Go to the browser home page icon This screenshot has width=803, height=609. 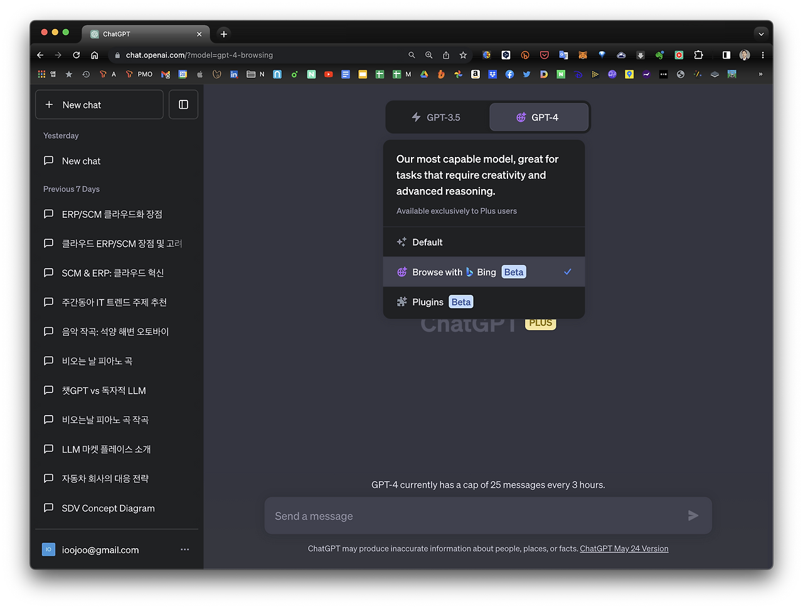coord(95,55)
